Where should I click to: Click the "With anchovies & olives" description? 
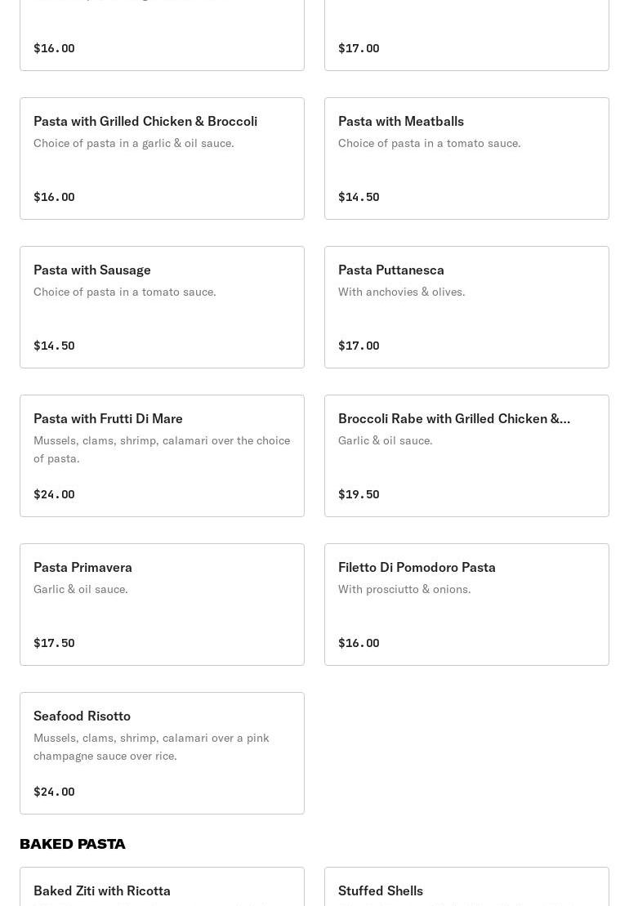(x=401, y=292)
